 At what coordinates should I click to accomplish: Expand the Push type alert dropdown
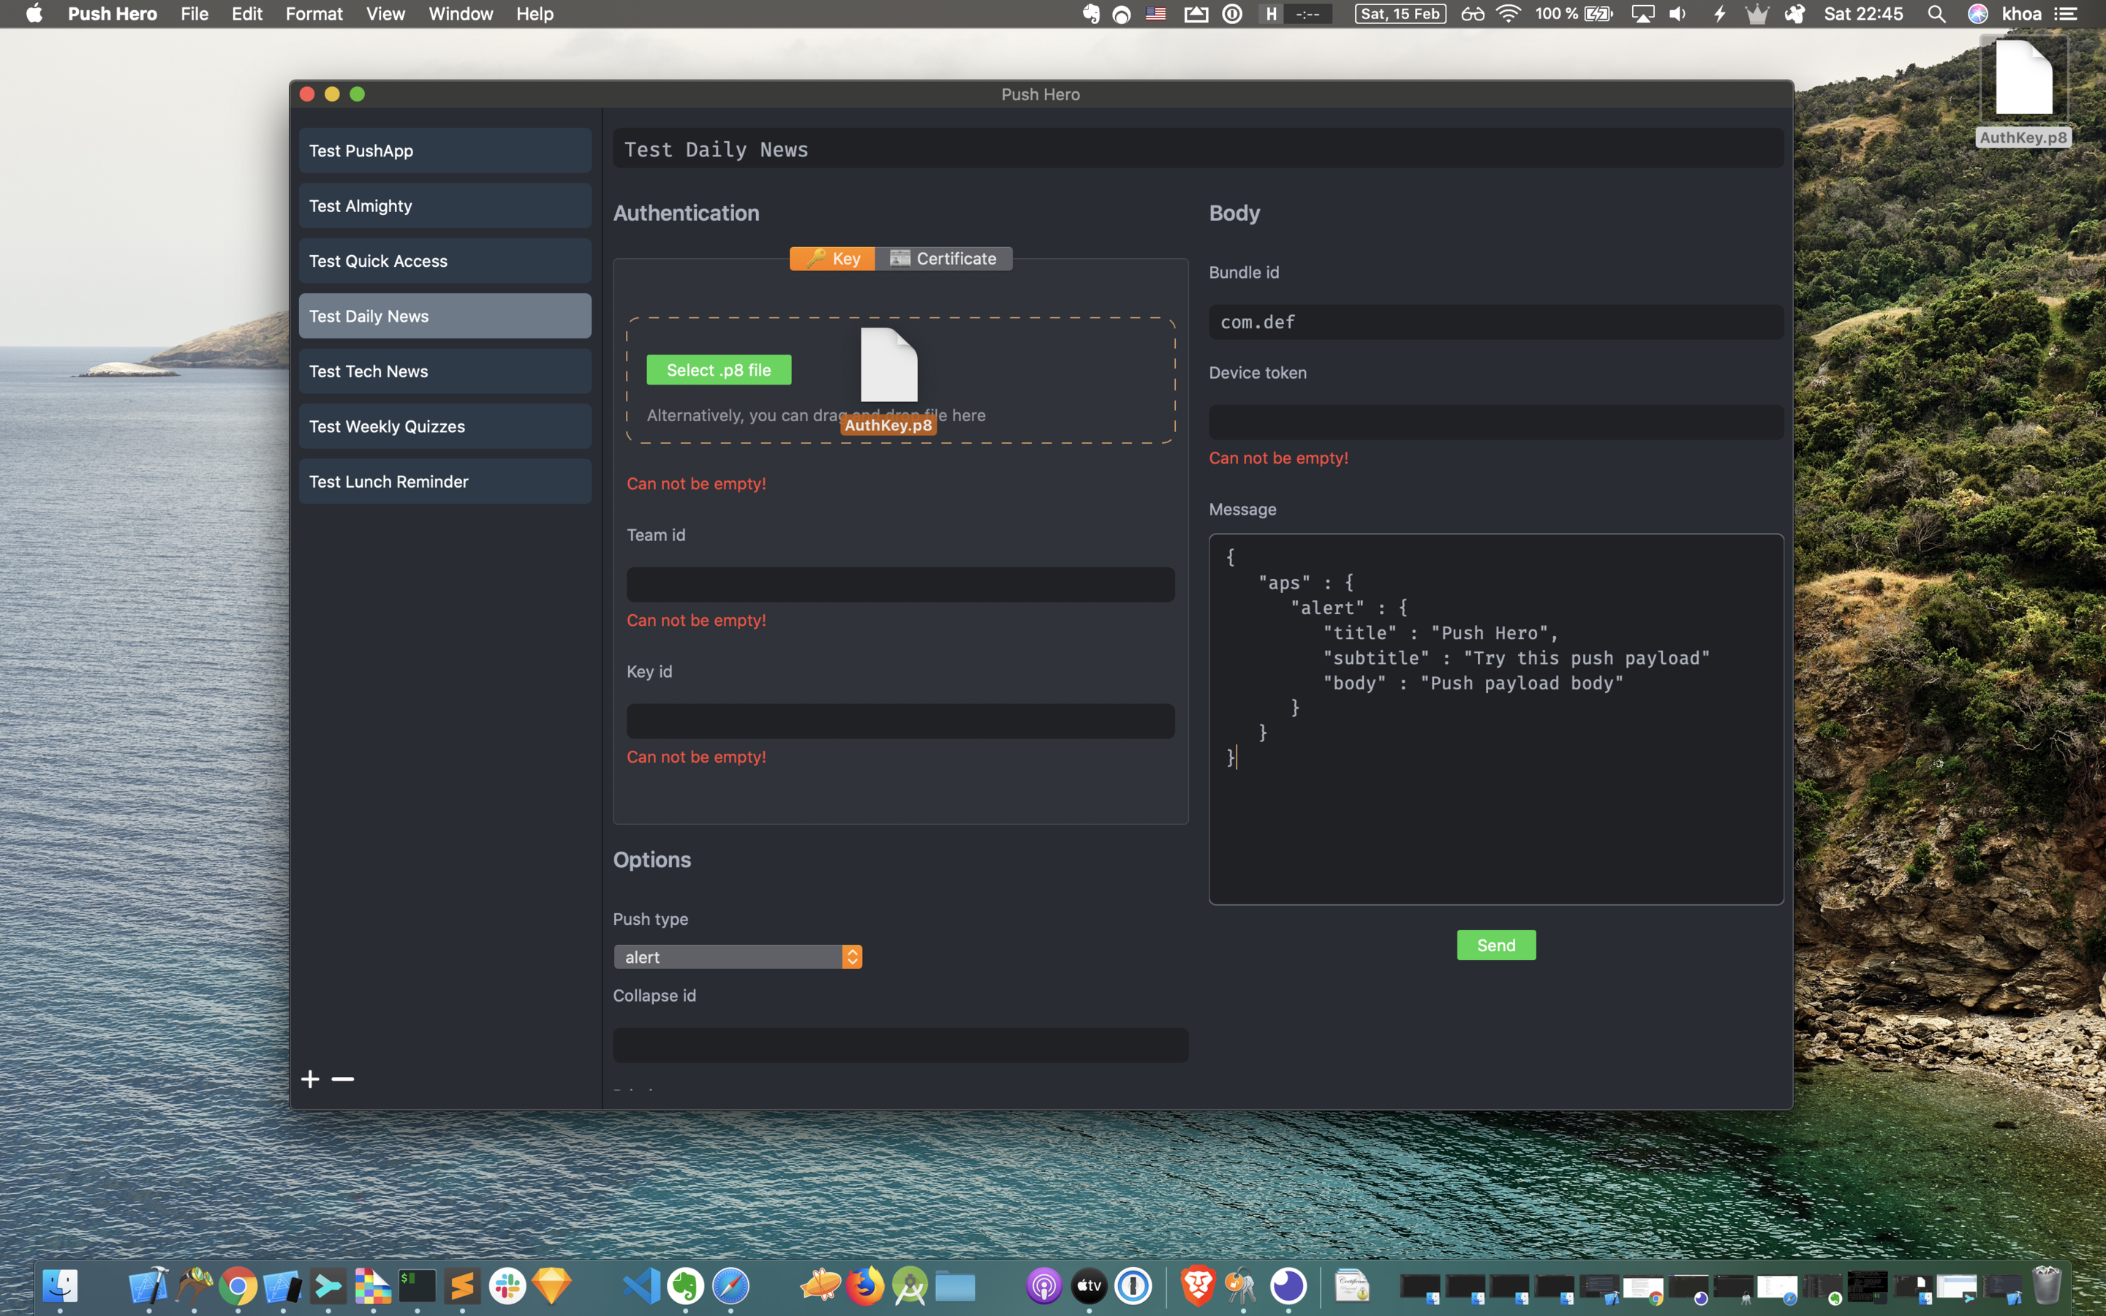point(738,956)
